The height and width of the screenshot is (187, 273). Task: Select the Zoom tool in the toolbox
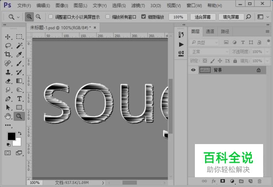(x=19, y=116)
